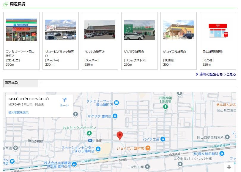The image size is (241, 172).
Task: Click the 三栄鉄工 map marker
Action: 147,167
